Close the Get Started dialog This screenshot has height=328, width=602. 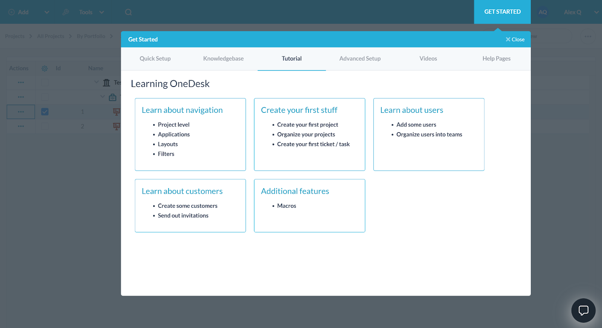515,39
